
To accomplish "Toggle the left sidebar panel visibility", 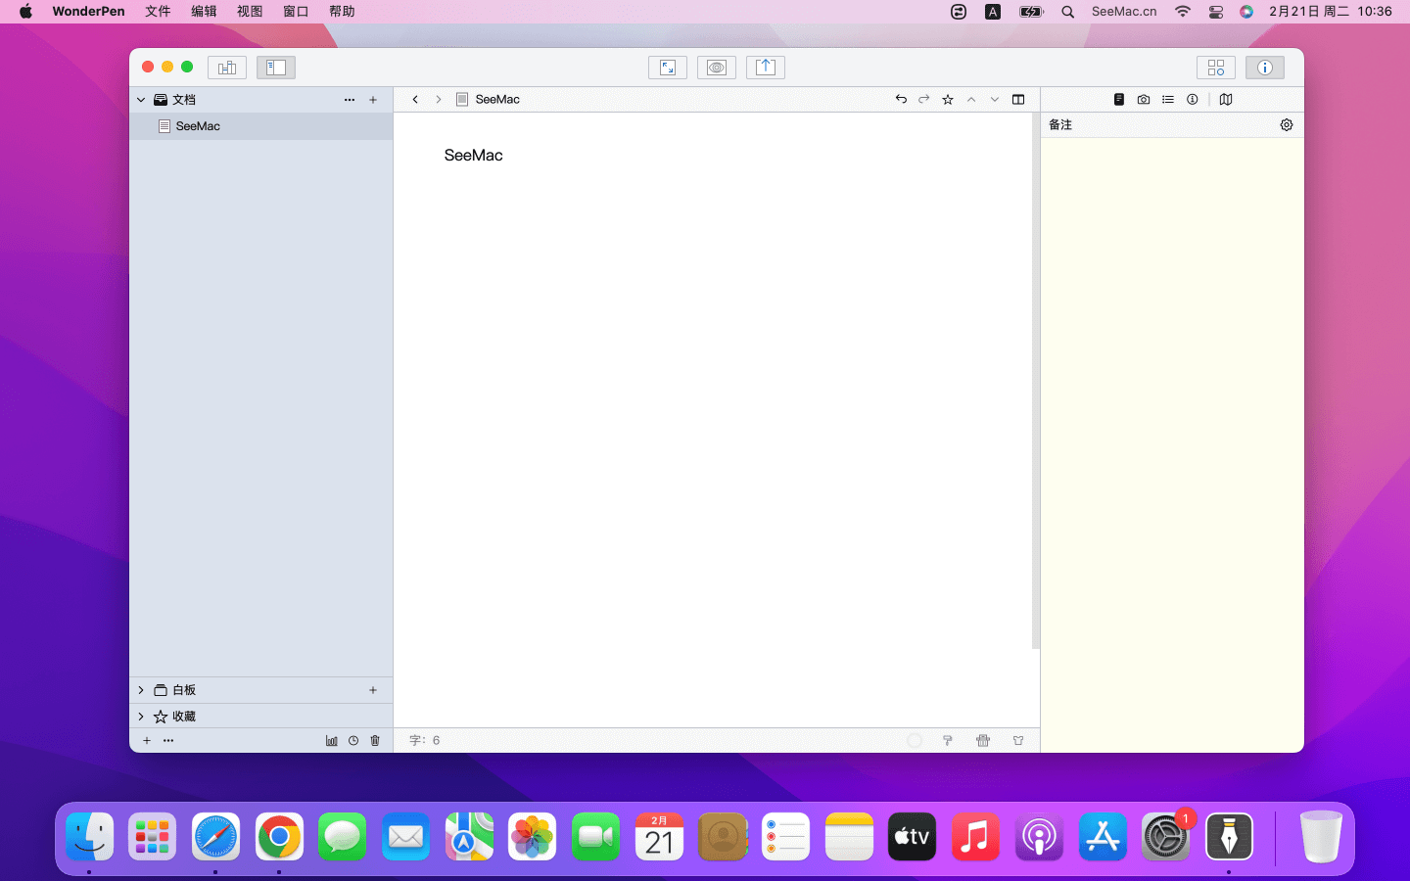I will 276,68.
